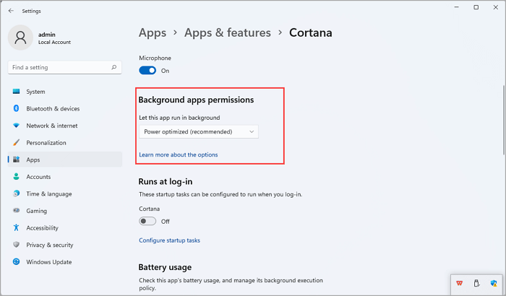This screenshot has height=296, width=506.
Task: Open Bluetooth & devices settings icon
Action: (x=16, y=108)
